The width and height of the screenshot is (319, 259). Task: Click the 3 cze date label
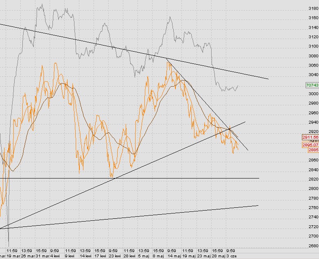coord(231,256)
